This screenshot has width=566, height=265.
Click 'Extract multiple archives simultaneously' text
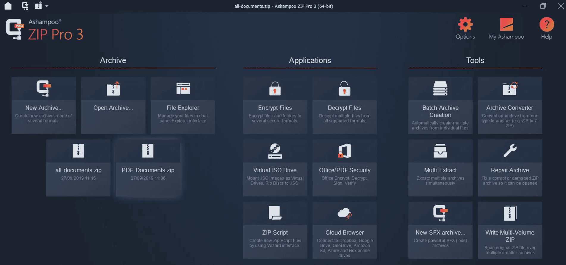pos(440,181)
